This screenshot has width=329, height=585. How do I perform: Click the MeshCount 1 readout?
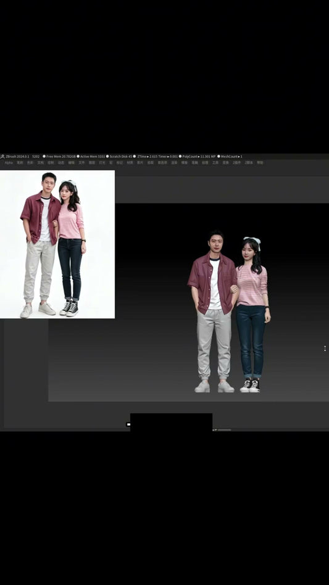231,156
